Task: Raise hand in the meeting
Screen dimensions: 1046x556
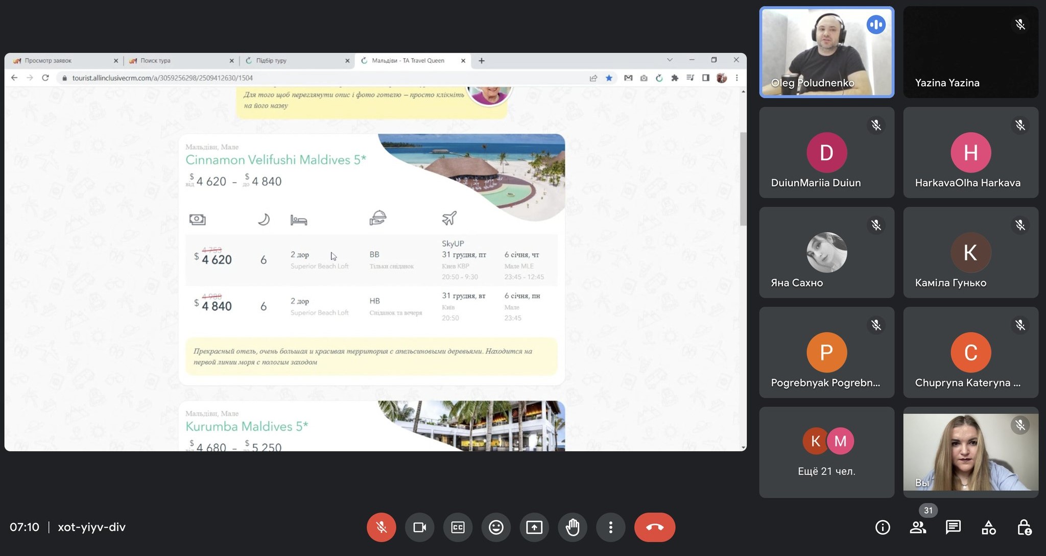Action: [573, 527]
